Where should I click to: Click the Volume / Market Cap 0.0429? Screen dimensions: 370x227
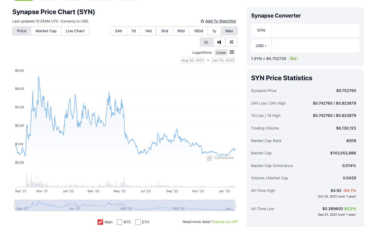tap(349, 178)
